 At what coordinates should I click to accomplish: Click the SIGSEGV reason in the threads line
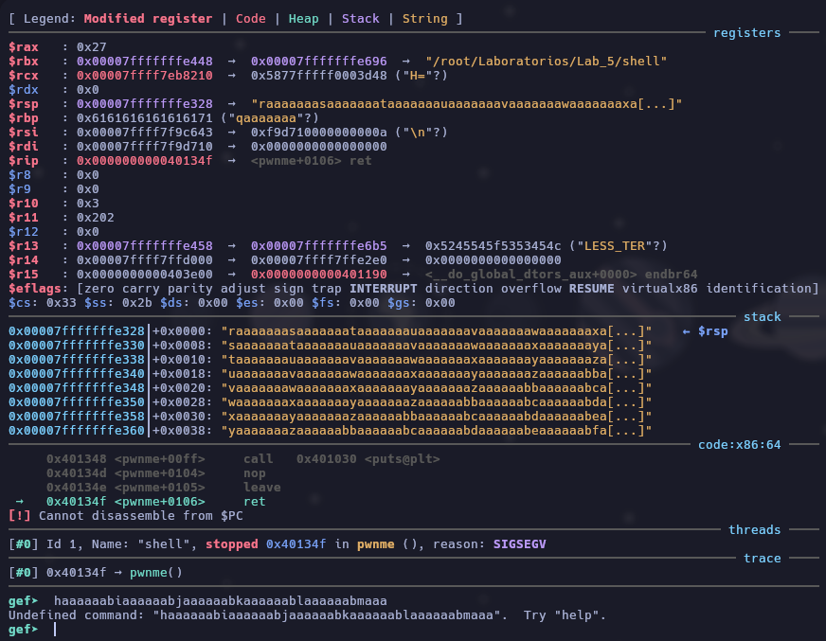tap(519, 544)
